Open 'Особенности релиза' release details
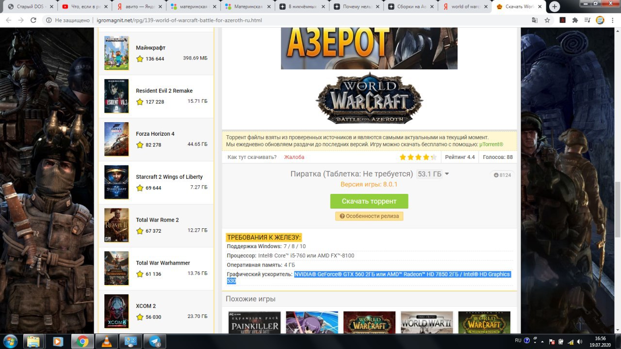 pos(369,216)
